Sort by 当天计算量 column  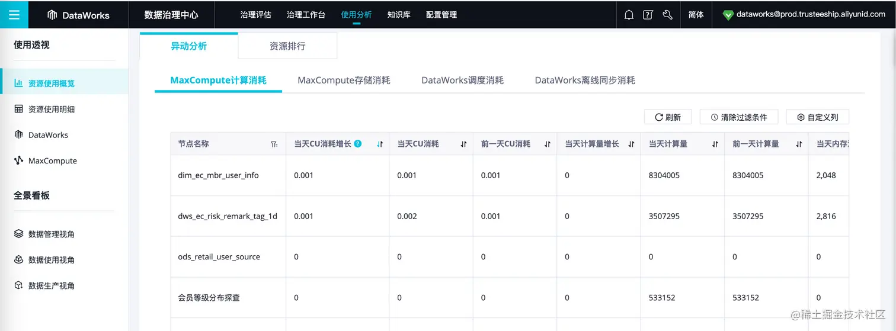(715, 144)
